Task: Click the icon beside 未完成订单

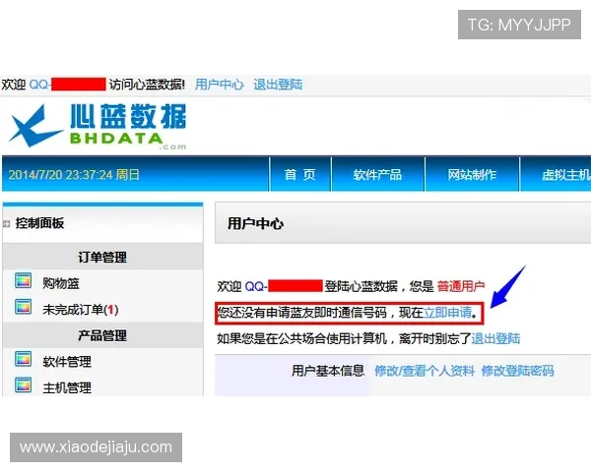Action: tap(23, 307)
